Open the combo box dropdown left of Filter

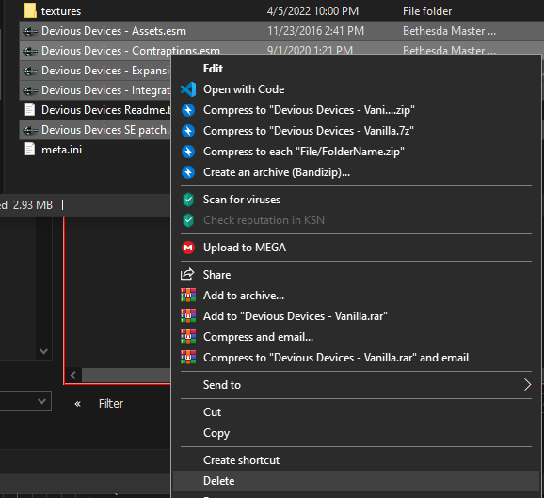41,401
